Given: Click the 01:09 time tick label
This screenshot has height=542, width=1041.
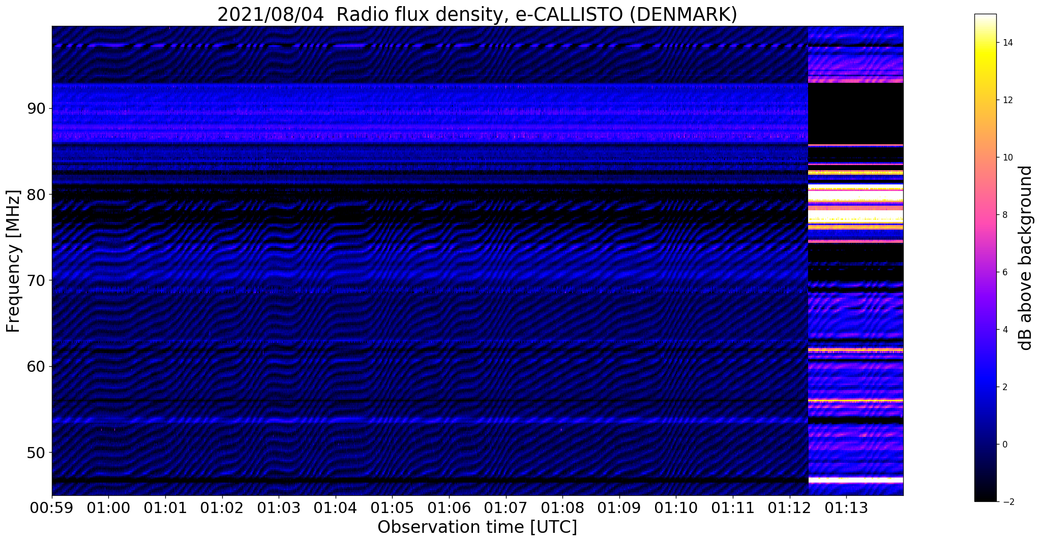Looking at the screenshot, I should click(619, 507).
